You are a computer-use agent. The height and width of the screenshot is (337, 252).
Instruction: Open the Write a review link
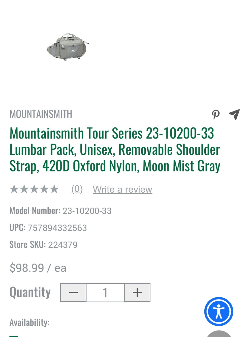point(122,189)
